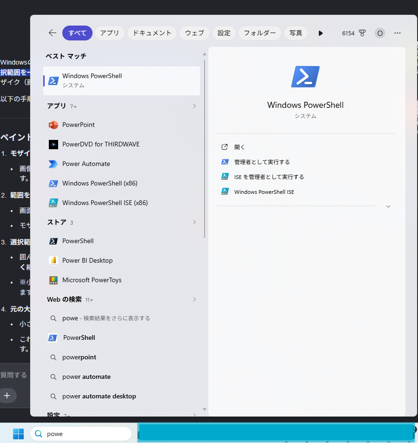Click the results list scrollbar thumb
Screen dimensions: 418x443
204,149
